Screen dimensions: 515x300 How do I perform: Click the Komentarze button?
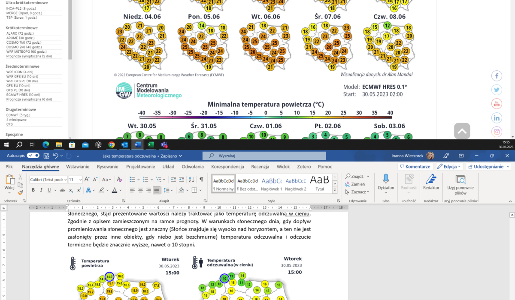pyautogui.click(x=415, y=167)
